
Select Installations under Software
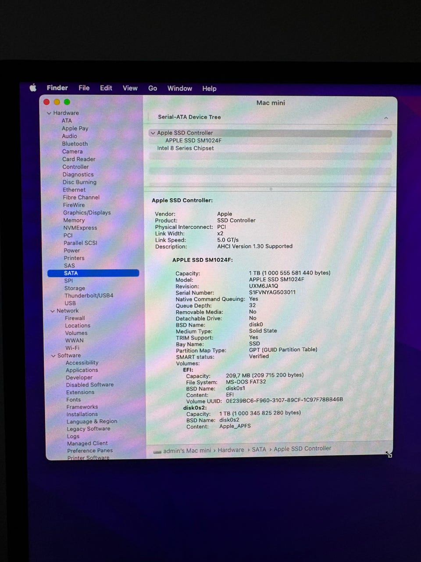click(82, 414)
